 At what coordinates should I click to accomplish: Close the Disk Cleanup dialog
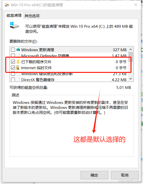(x=136, y=5)
